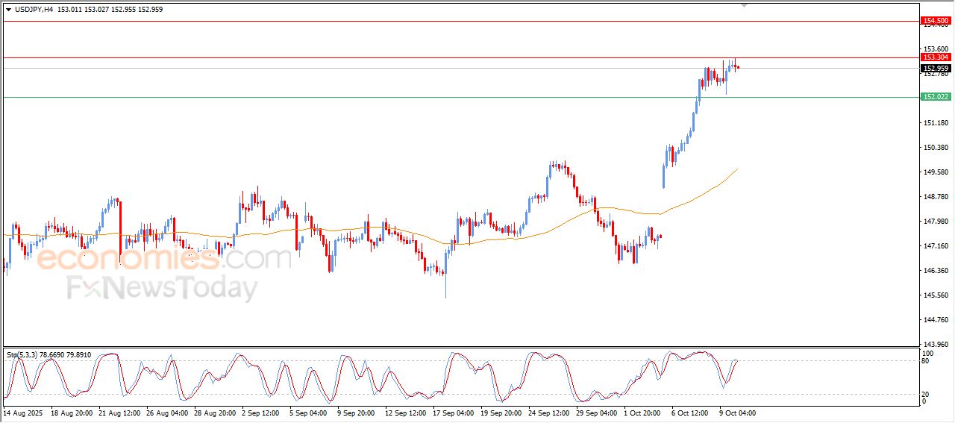Click the stochastic 80 level label

click(926, 361)
